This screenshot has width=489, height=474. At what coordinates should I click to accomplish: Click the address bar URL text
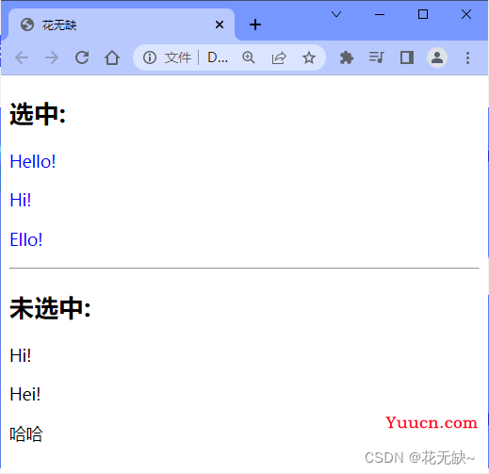(218, 57)
